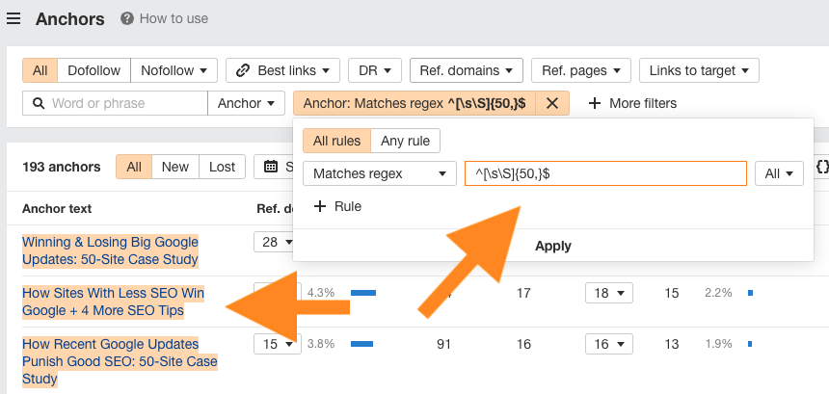The image size is (829, 394).
Task: Click the Word or phrase search field
Action: pos(115,103)
